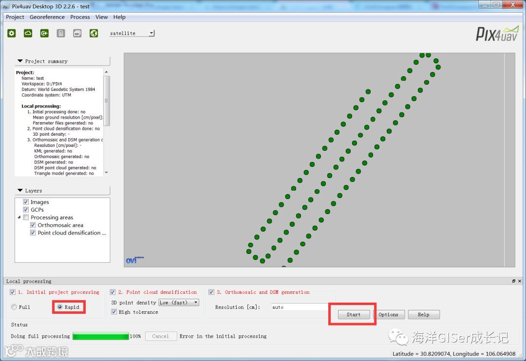The height and width of the screenshot is (361, 526).
Task: Click the green cloud processing icon
Action: (28, 33)
